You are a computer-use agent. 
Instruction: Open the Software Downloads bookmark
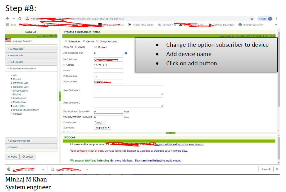(211, 24)
